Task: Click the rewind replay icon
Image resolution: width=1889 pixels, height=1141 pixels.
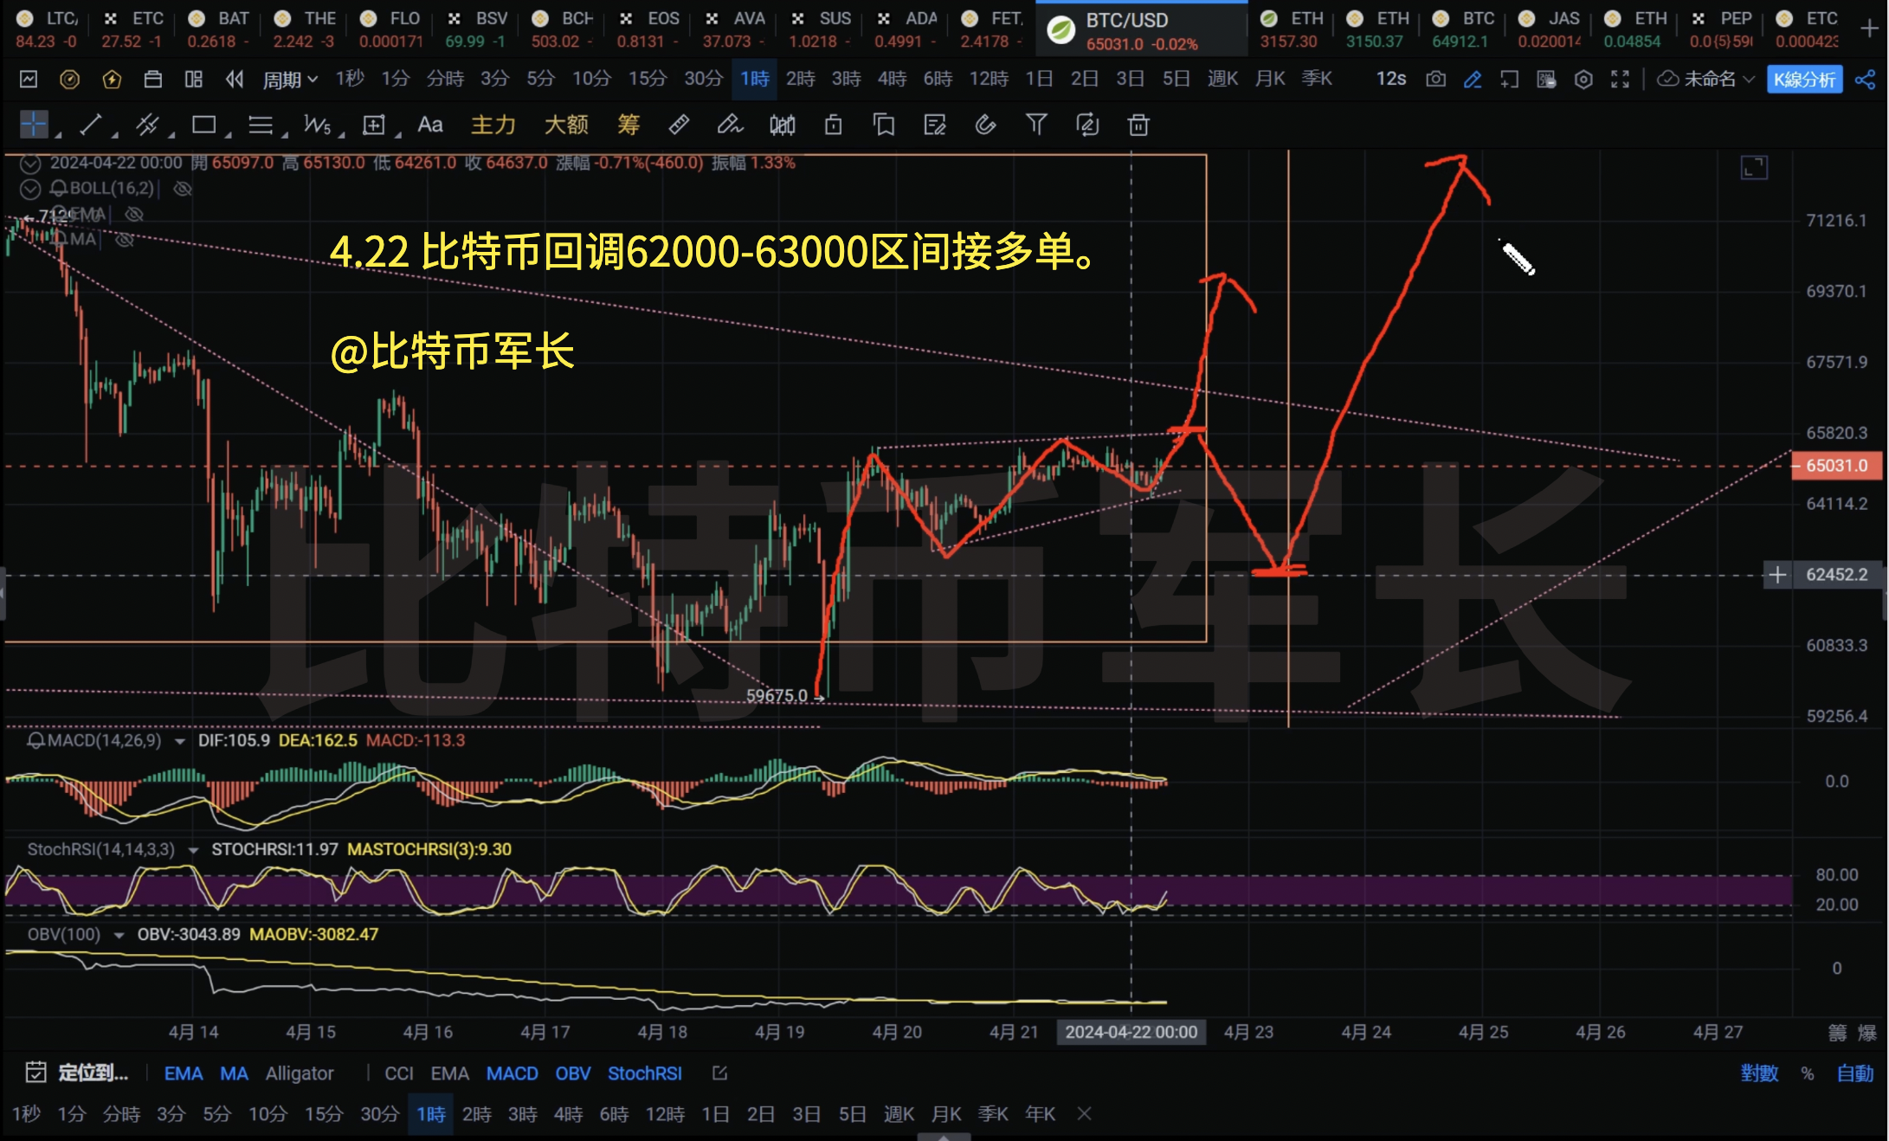Action: [235, 80]
